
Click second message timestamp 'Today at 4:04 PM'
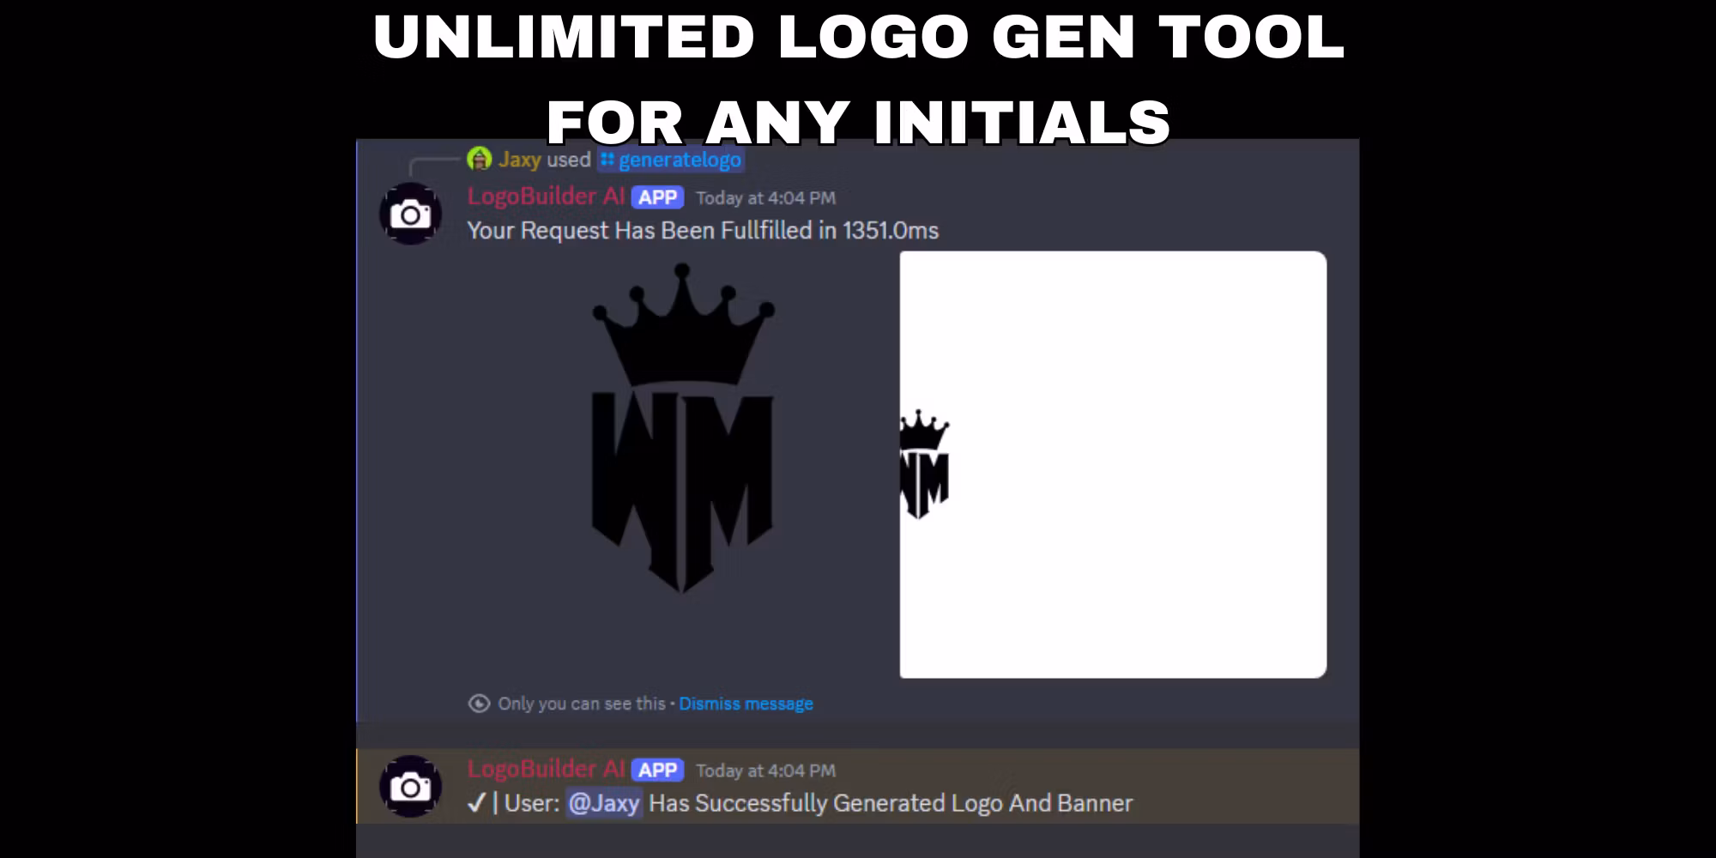tap(765, 771)
